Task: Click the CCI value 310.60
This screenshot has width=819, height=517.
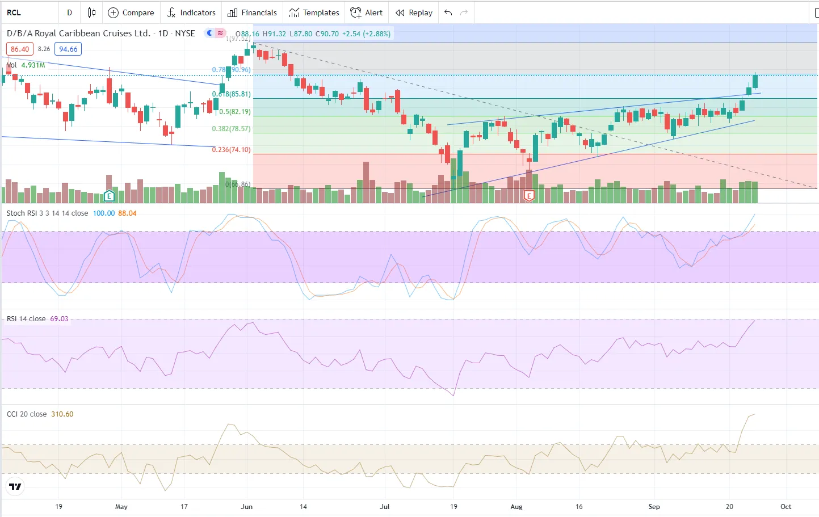Action: coord(62,414)
